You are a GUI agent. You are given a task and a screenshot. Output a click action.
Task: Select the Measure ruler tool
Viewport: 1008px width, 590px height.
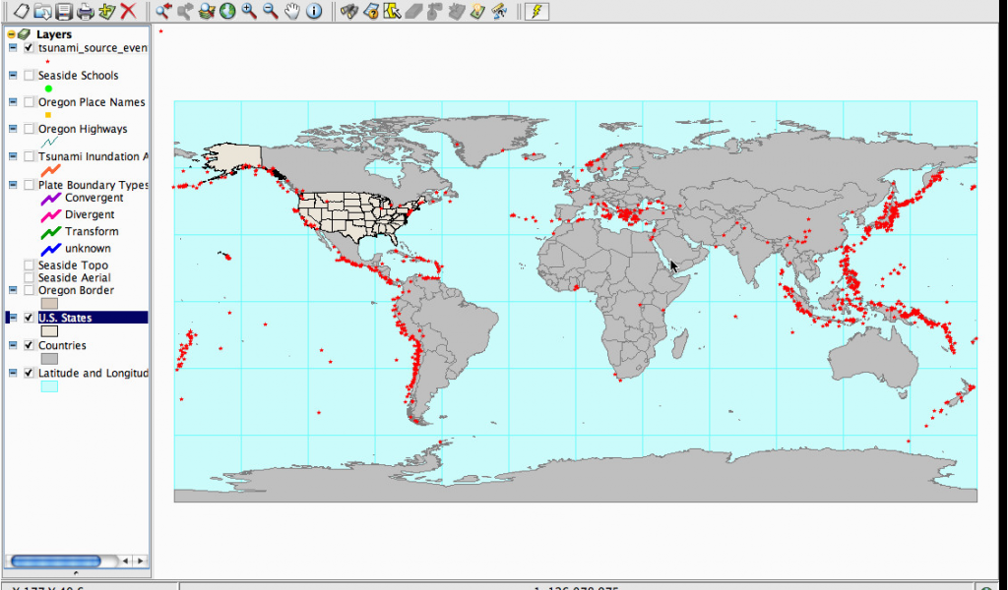click(x=499, y=11)
